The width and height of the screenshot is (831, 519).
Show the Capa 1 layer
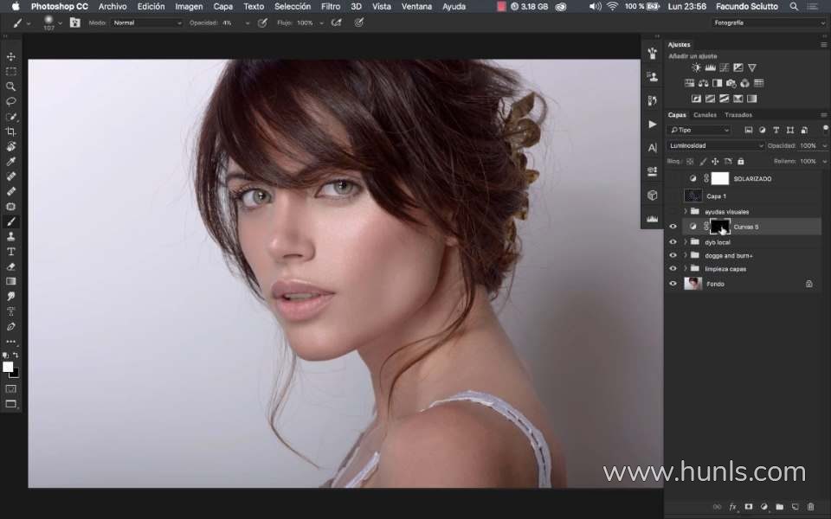tap(673, 196)
